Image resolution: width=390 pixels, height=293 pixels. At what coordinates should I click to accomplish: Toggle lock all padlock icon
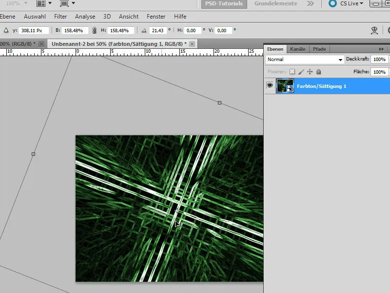click(318, 72)
